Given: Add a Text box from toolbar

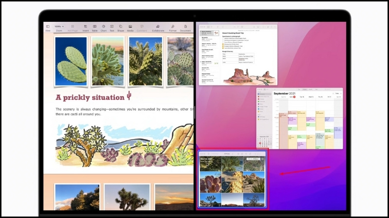Looking at the screenshot, I should (x=112, y=27).
